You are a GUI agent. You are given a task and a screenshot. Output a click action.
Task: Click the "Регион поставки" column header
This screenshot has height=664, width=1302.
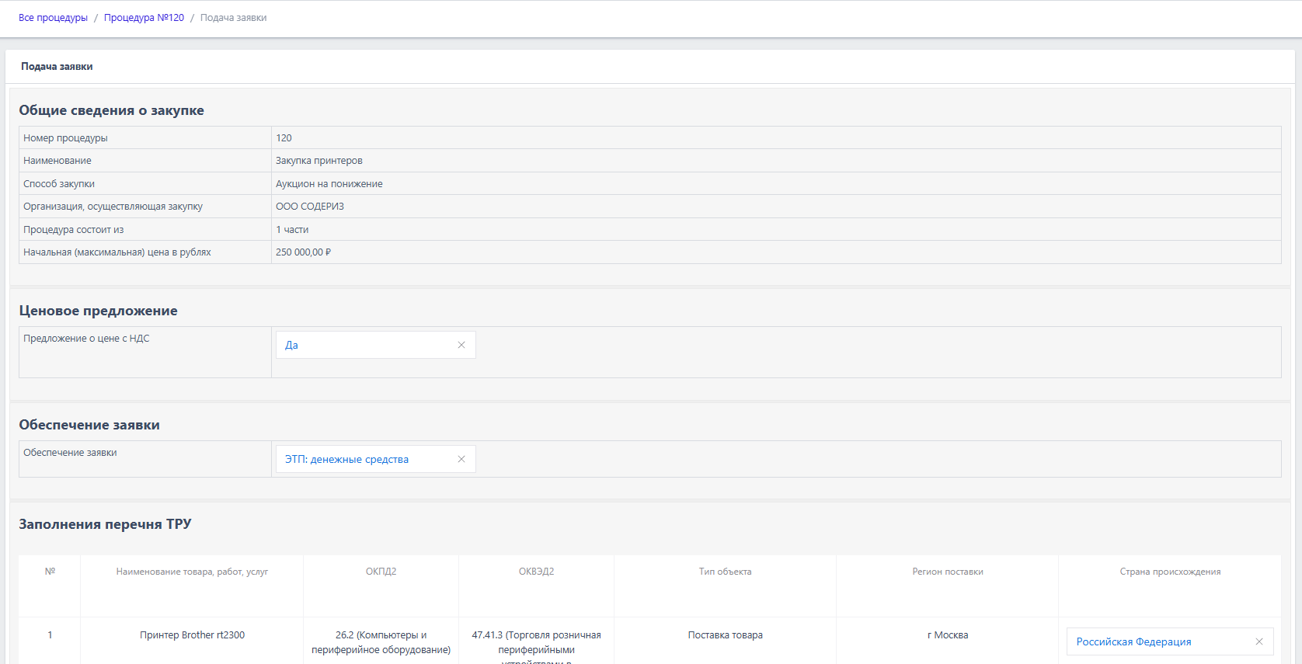pos(947,572)
